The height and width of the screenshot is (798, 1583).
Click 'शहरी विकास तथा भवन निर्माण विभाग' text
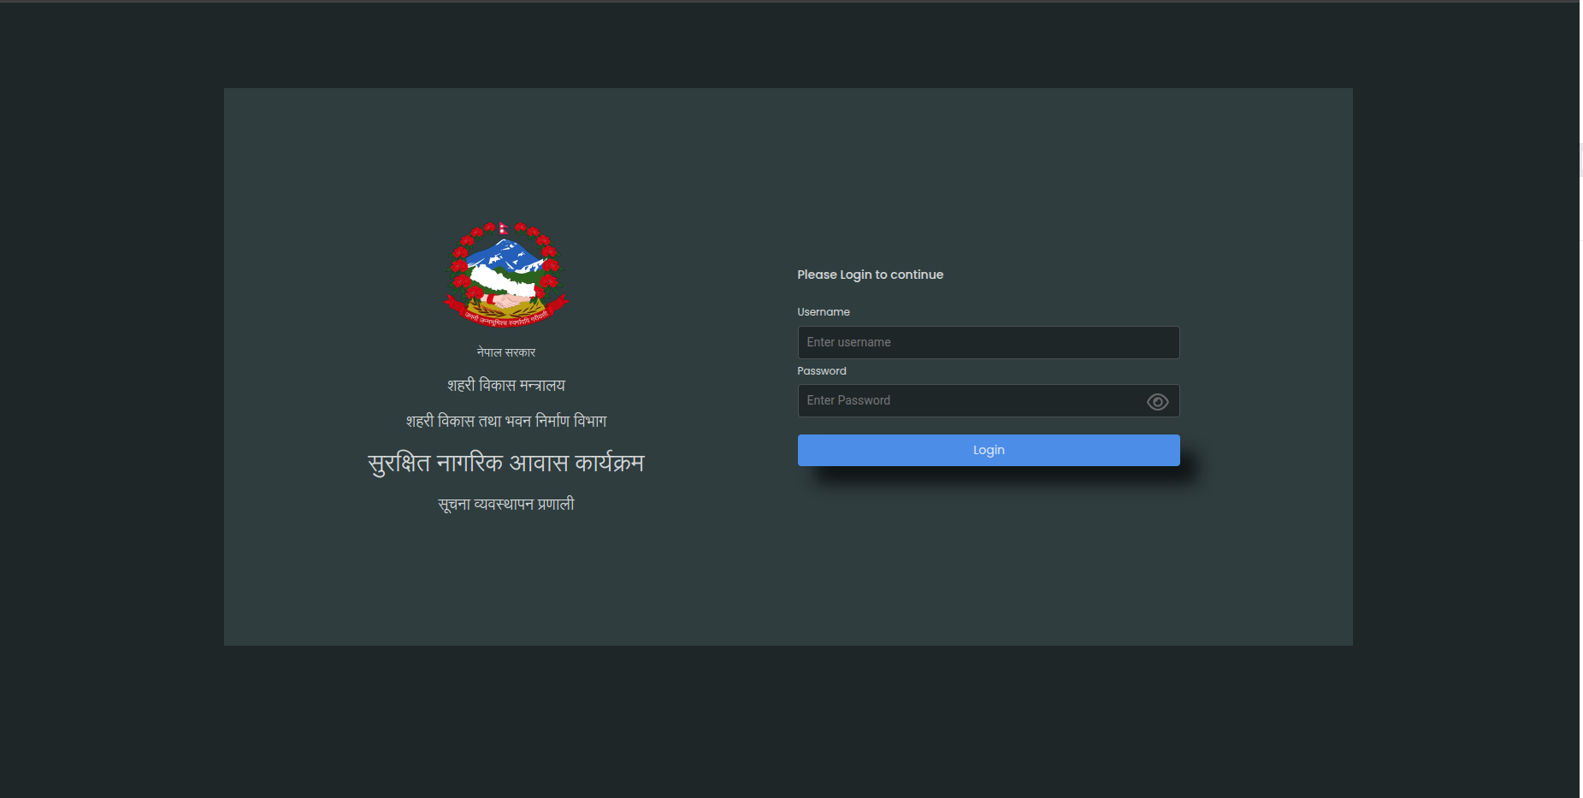tap(506, 421)
